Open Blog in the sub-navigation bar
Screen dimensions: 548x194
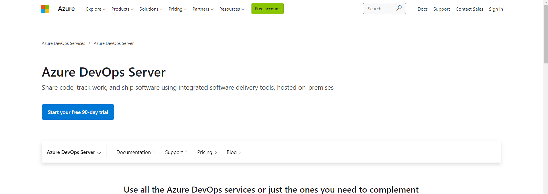tap(234, 152)
